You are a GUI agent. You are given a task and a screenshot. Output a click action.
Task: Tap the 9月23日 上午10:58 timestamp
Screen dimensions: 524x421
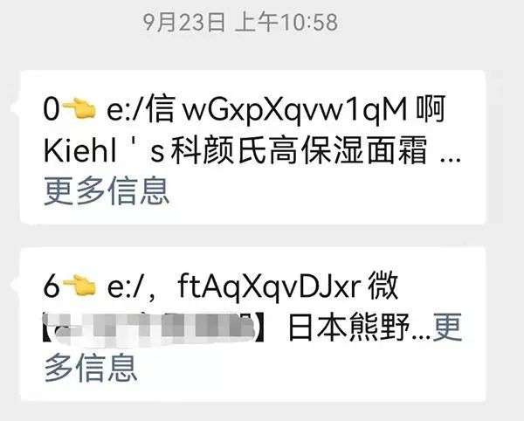(240, 23)
